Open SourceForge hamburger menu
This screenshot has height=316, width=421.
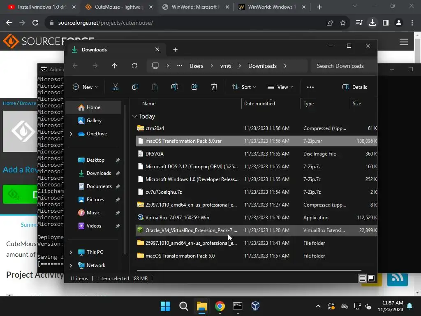pyautogui.click(x=404, y=42)
